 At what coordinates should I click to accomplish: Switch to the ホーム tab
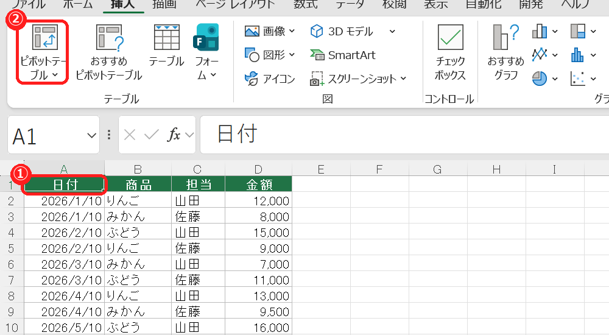[x=78, y=4]
